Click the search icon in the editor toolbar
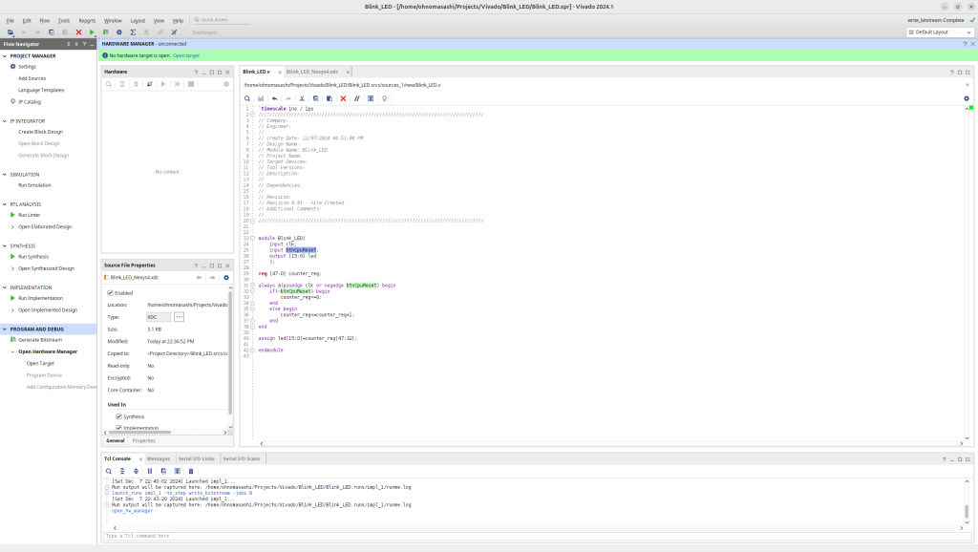 [247, 98]
